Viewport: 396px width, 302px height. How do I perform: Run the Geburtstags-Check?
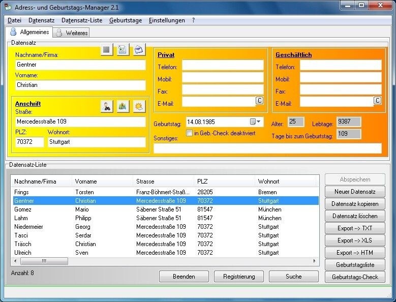pyautogui.click(x=355, y=277)
